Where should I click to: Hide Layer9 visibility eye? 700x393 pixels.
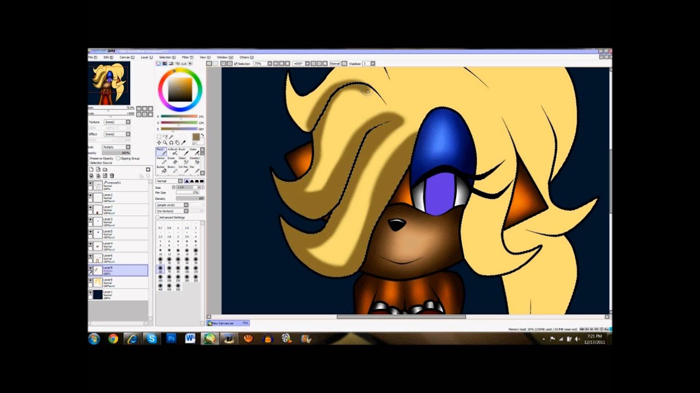click(90, 268)
